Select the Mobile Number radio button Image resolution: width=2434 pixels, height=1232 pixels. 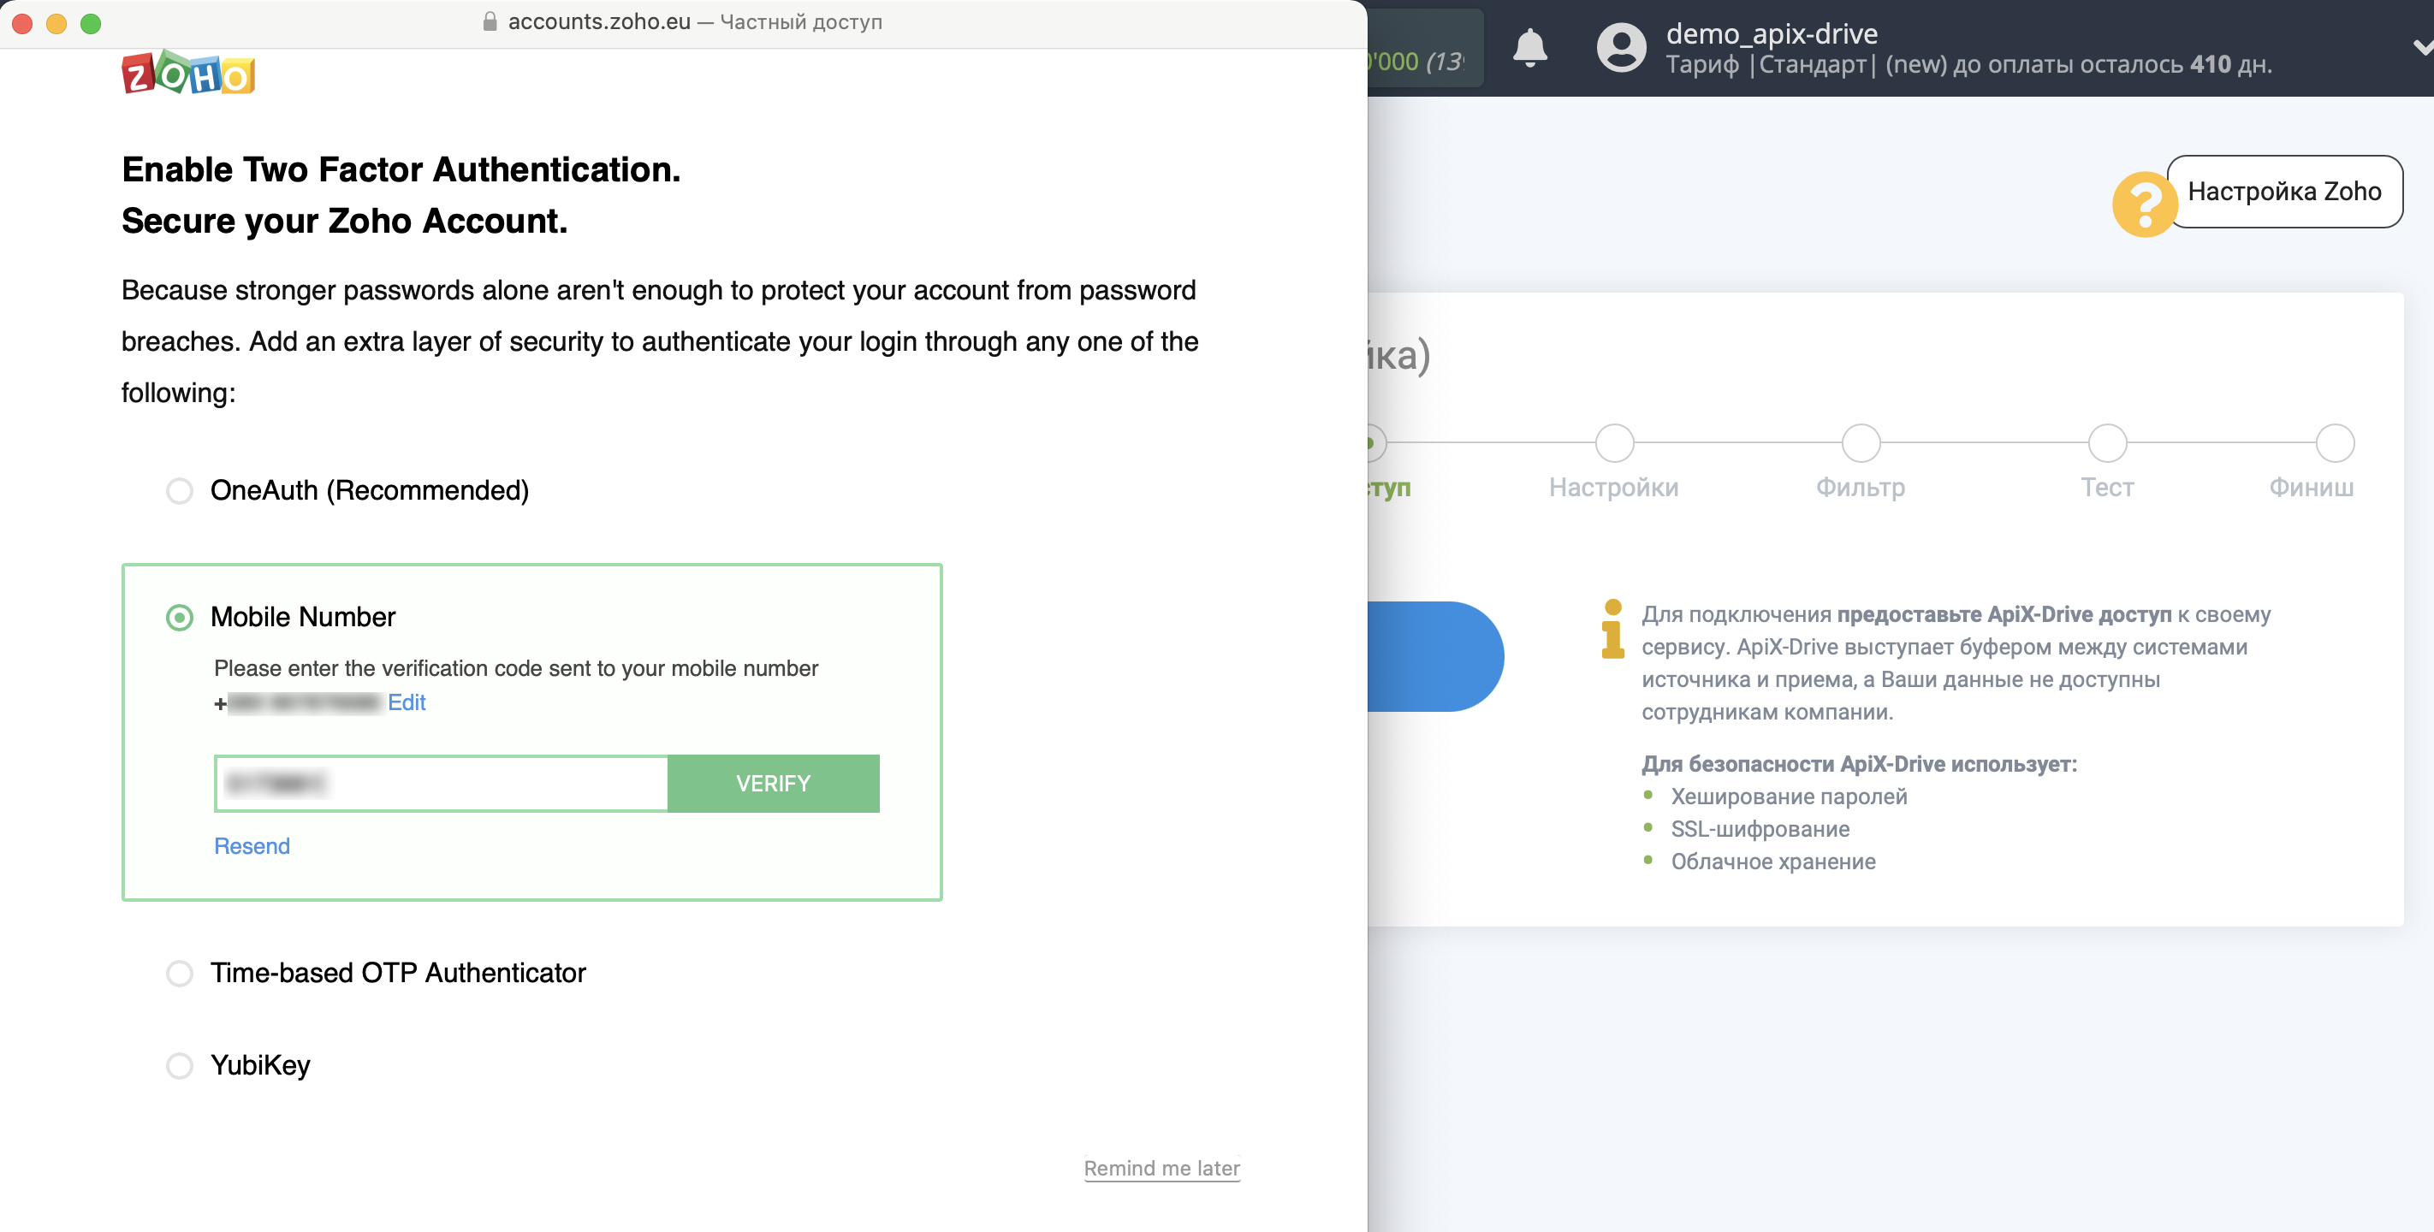[x=179, y=614]
